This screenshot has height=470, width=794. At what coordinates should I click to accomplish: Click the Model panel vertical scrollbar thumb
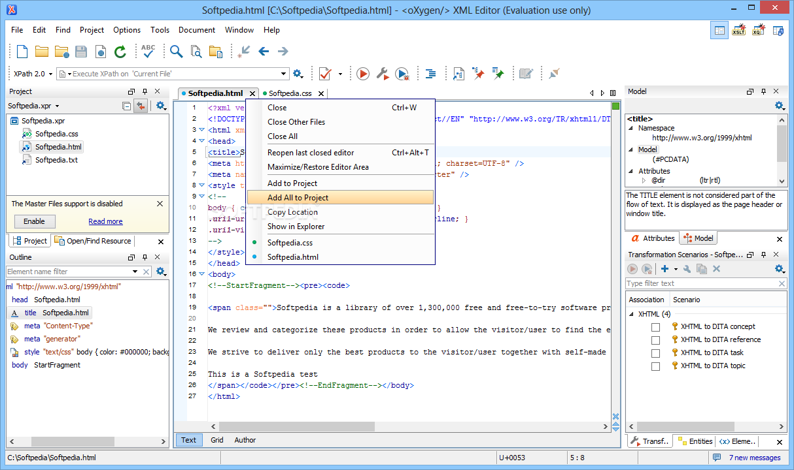click(782, 144)
